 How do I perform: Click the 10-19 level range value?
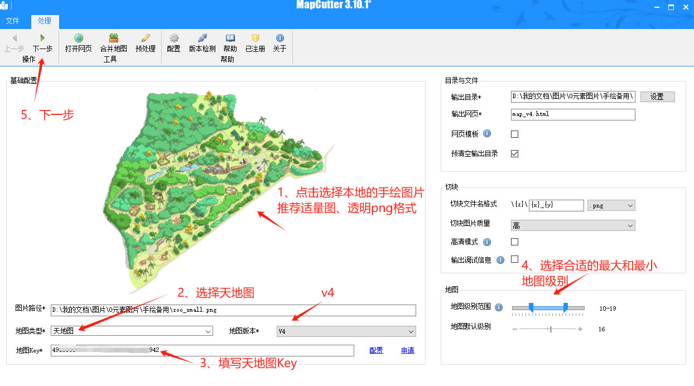pos(608,308)
